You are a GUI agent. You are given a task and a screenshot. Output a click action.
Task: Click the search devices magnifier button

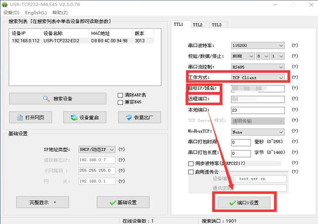[x=58, y=99]
